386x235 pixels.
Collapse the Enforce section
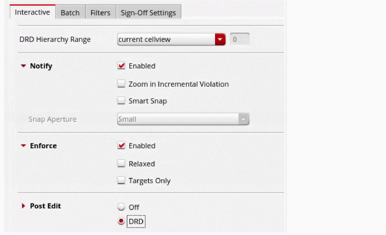click(23, 146)
